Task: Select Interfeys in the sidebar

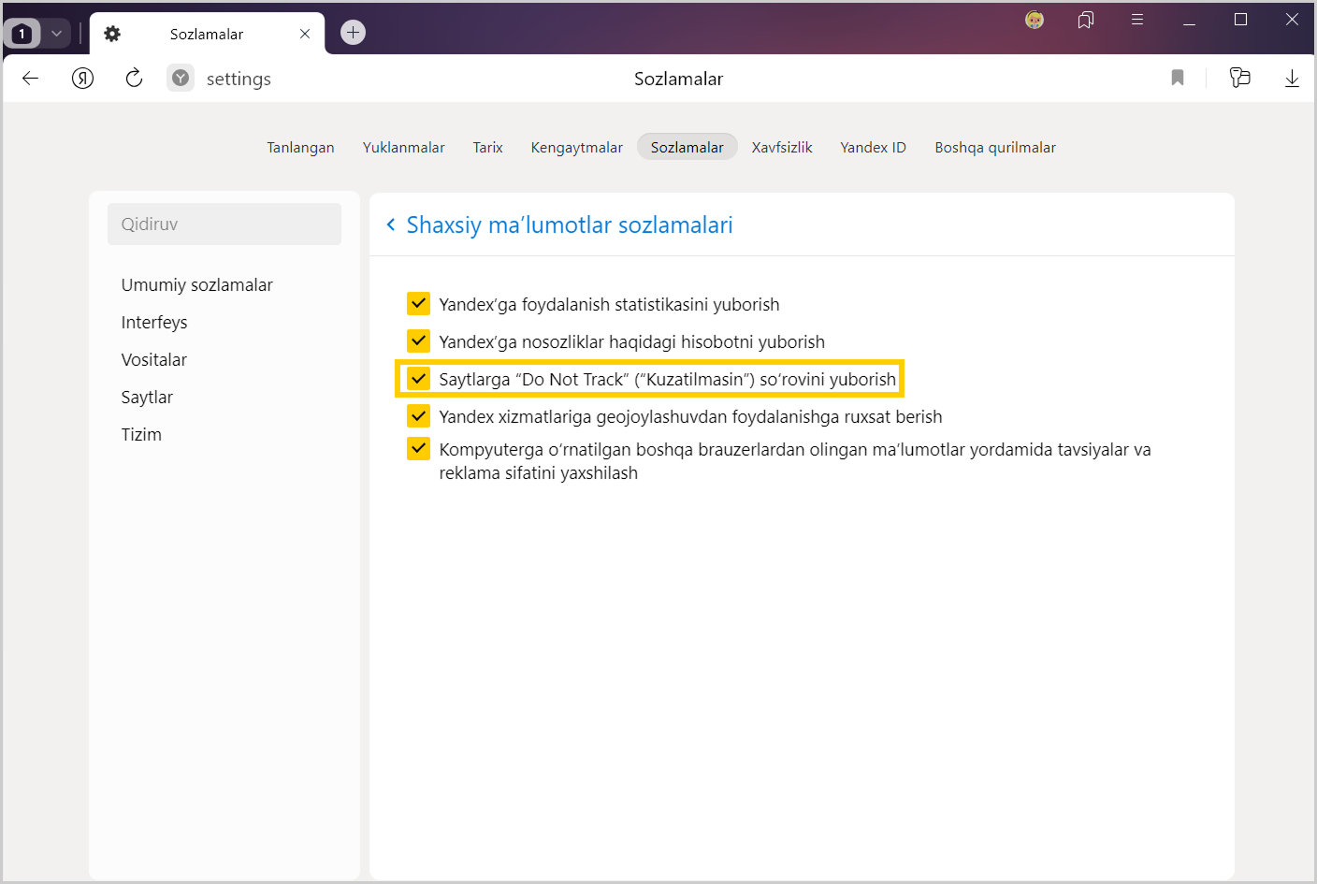Action: (154, 323)
